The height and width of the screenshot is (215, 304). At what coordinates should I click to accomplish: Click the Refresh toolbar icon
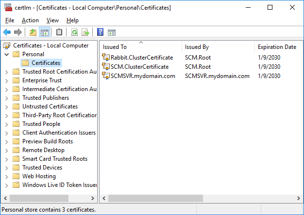point(74,32)
